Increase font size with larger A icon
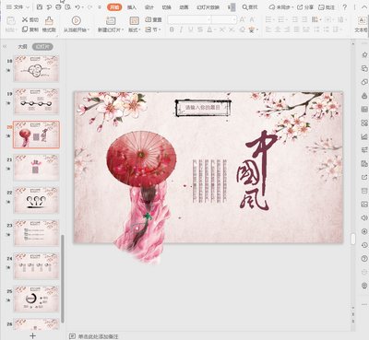Screen dimensions: 369x340 tap(243, 19)
